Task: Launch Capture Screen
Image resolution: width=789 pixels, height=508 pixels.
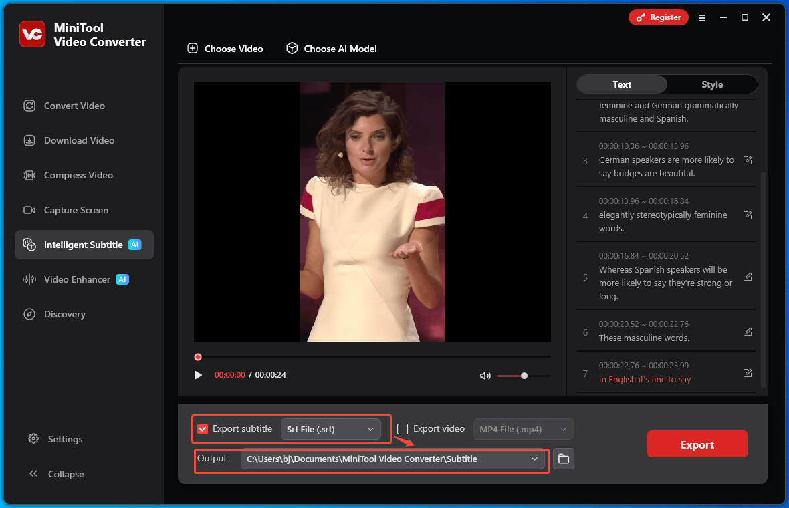Action: click(x=76, y=210)
